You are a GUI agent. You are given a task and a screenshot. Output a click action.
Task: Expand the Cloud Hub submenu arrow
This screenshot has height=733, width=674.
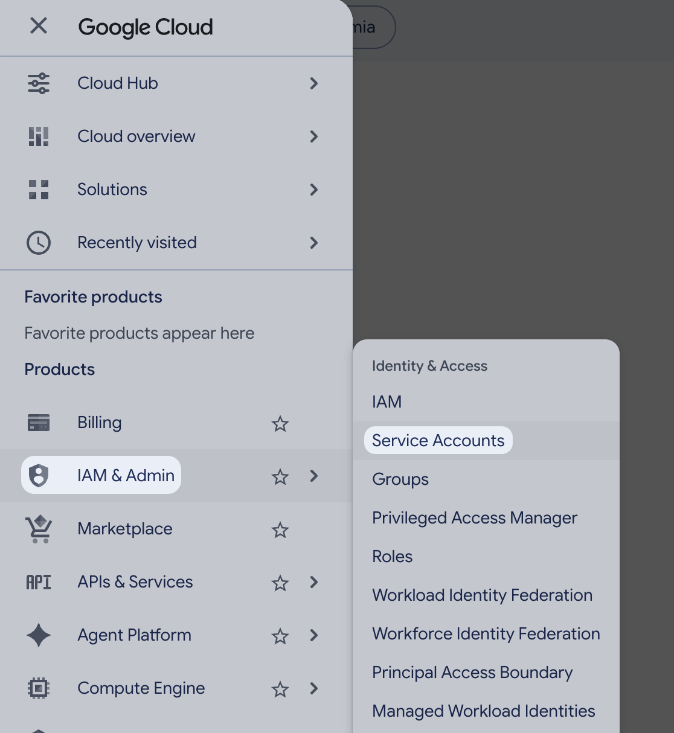click(x=314, y=83)
